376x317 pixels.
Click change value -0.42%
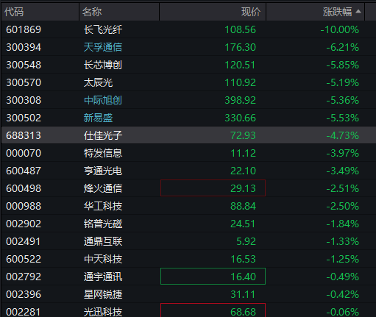click(343, 294)
